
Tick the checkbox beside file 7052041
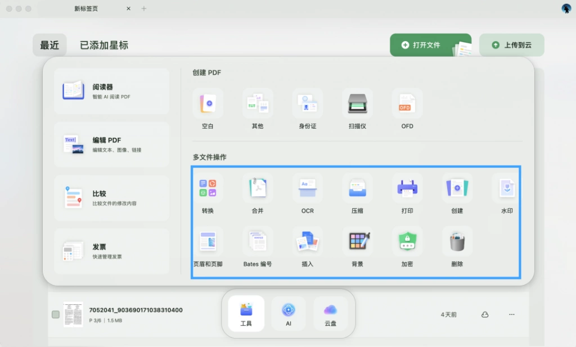point(56,314)
